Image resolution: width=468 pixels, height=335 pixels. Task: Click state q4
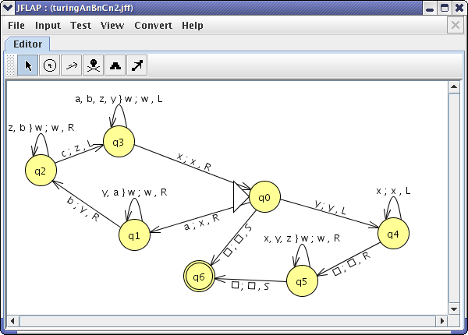tap(393, 234)
